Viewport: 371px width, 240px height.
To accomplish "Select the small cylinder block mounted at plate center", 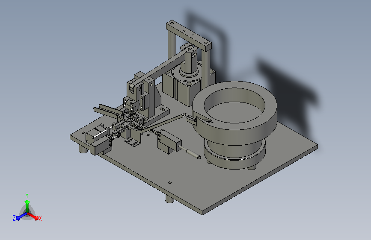I will (x=169, y=141).
